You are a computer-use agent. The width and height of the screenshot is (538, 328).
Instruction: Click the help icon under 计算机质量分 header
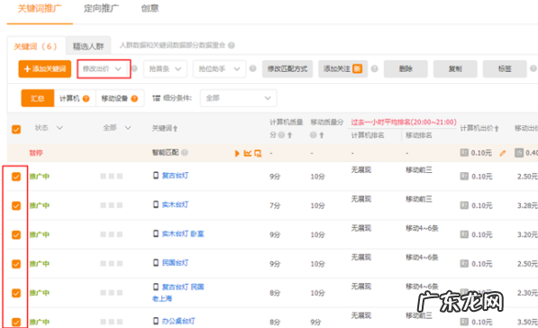(x=281, y=135)
